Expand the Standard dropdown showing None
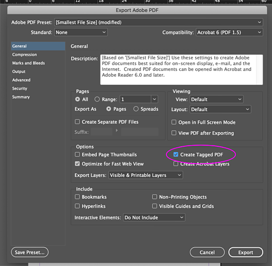Image resolution: width=272 pixels, height=266 pixels. coord(81,32)
